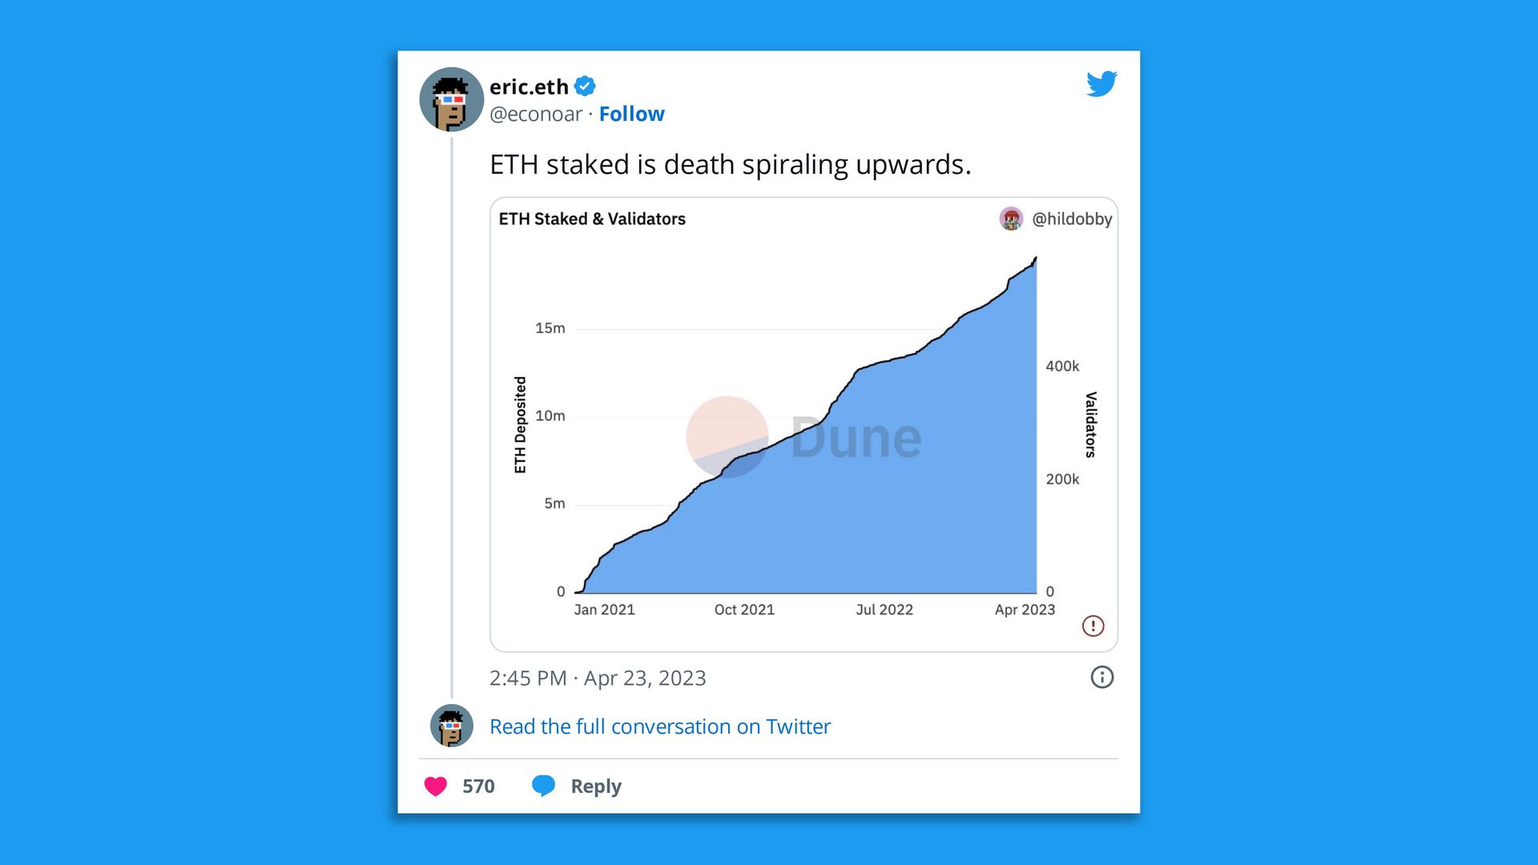This screenshot has height=865, width=1538.
Task: Open the tweet via its timestamp link
Action: [x=597, y=678]
